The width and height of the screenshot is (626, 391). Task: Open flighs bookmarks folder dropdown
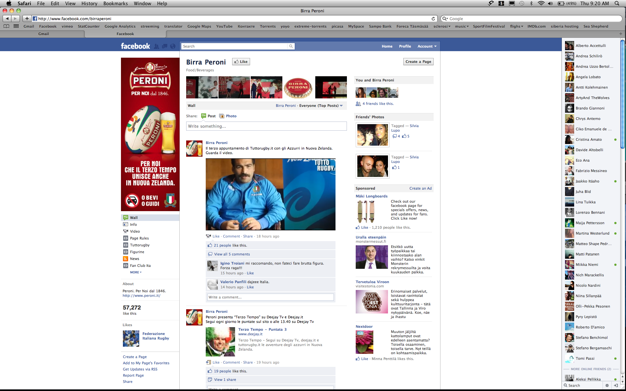tap(516, 26)
